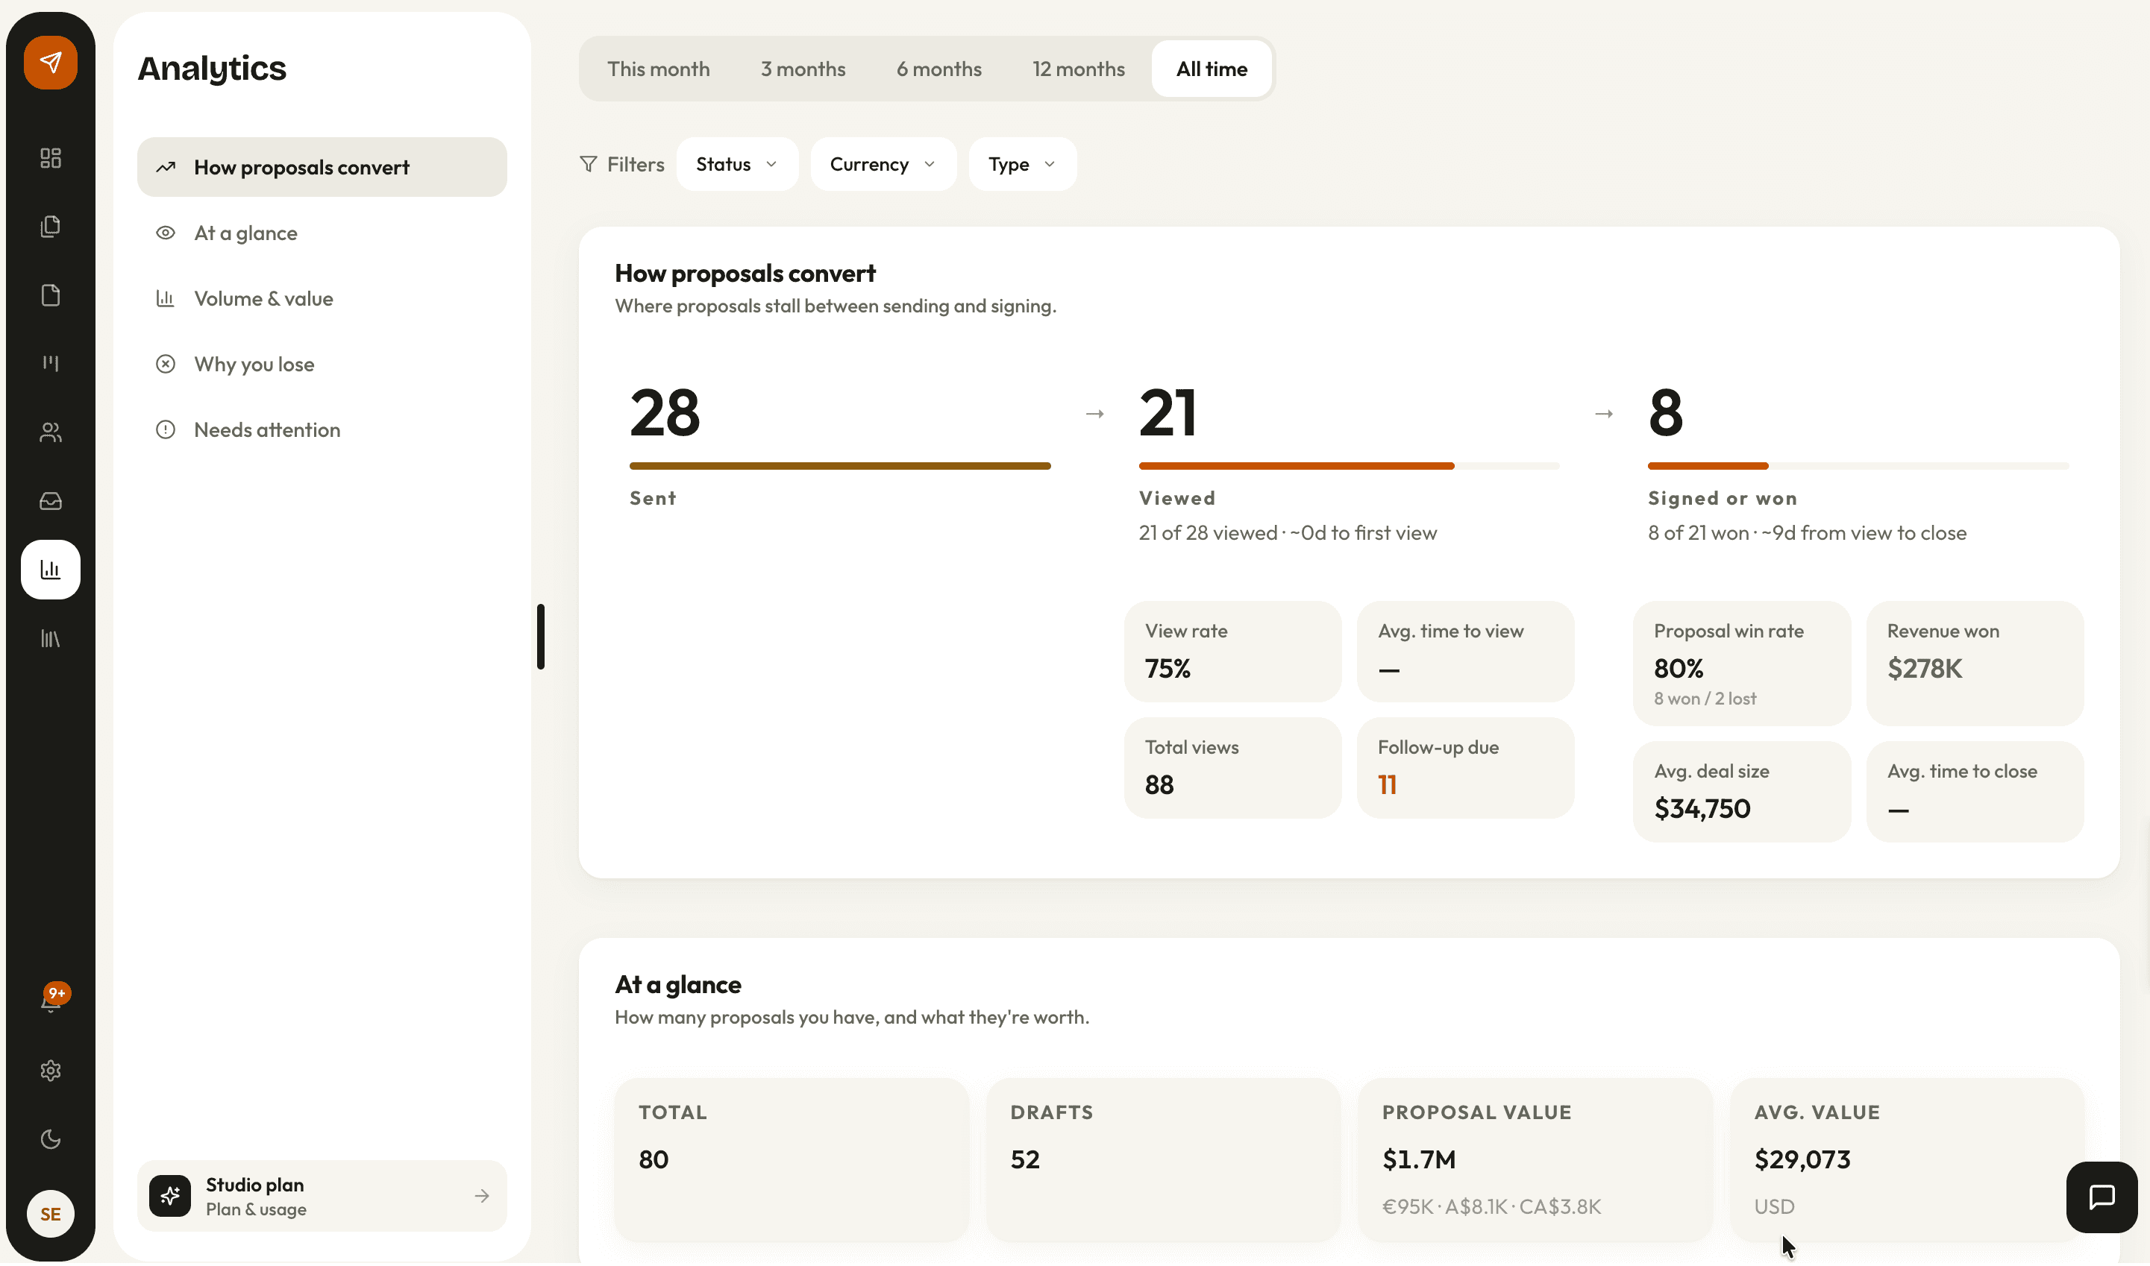Click the sidebar panel resize handle

click(540, 637)
